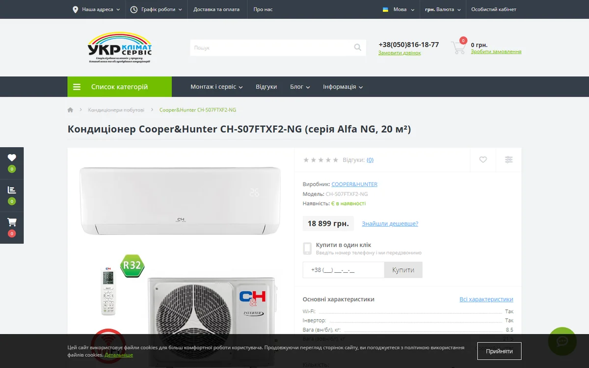Expand the Монтаж і сервіс menu
This screenshot has height=368, width=589.
pyautogui.click(x=216, y=87)
